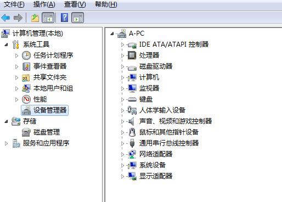Collapse the A-PC device tree
The width and height of the screenshot is (282, 202).
[x=112, y=33]
